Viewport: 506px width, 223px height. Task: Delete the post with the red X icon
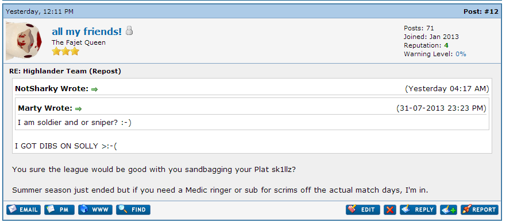pos(390,210)
